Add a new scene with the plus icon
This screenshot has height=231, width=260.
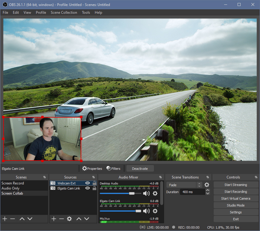click(x=5, y=219)
